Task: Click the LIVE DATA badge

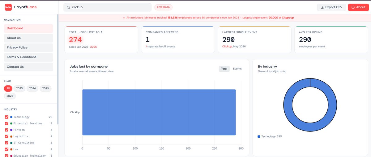Action: (x=163, y=7)
